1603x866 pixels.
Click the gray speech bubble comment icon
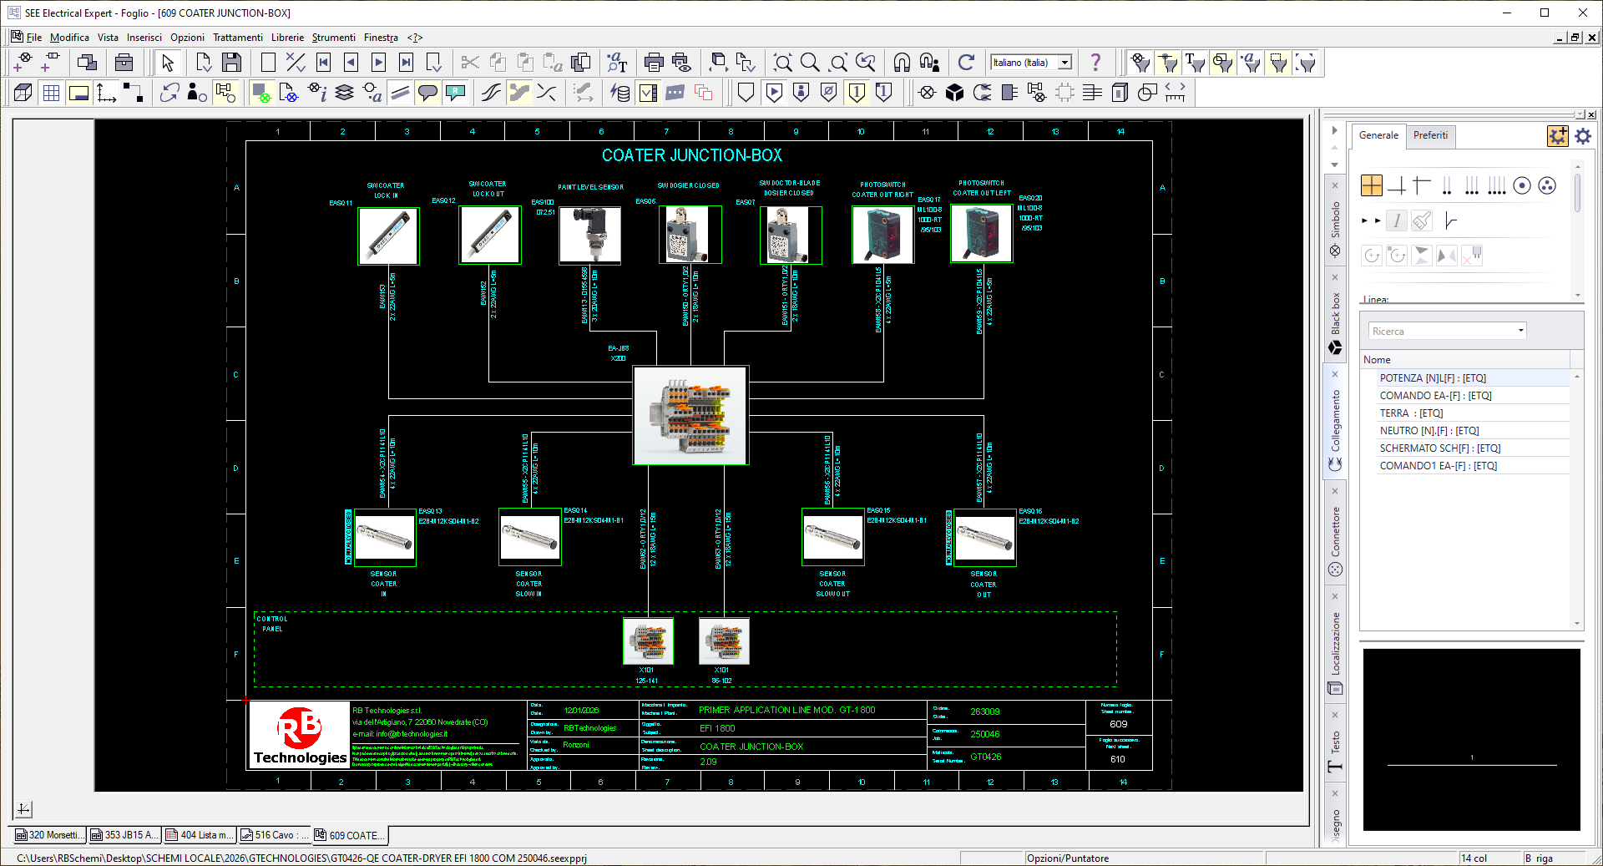tap(427, 93)
